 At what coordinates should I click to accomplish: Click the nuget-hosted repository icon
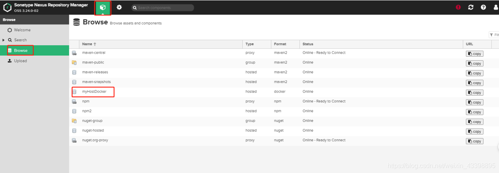74,131
